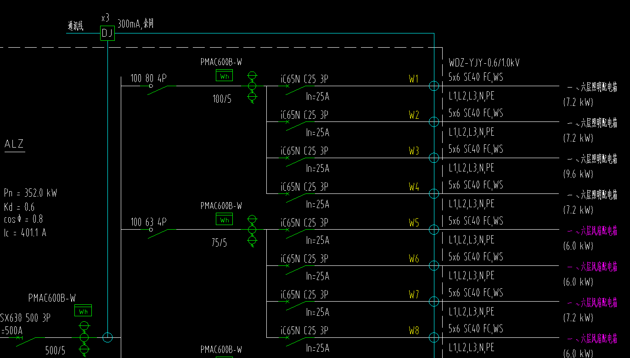Select the (7.2 kW) value under W1 load
This screenshot has width=630, height=358.
coord(578,102)
